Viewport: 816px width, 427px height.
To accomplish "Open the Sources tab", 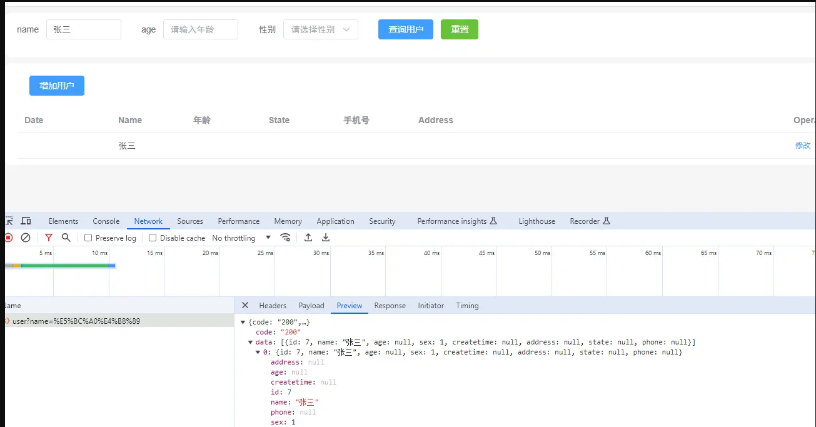I will (190, 221).
